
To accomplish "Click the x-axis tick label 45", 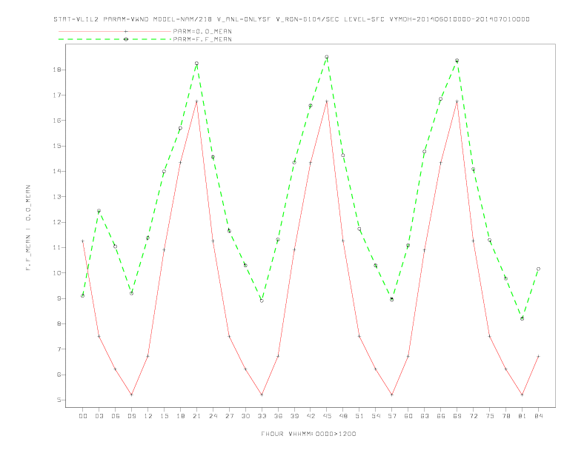I will point(327,416).
